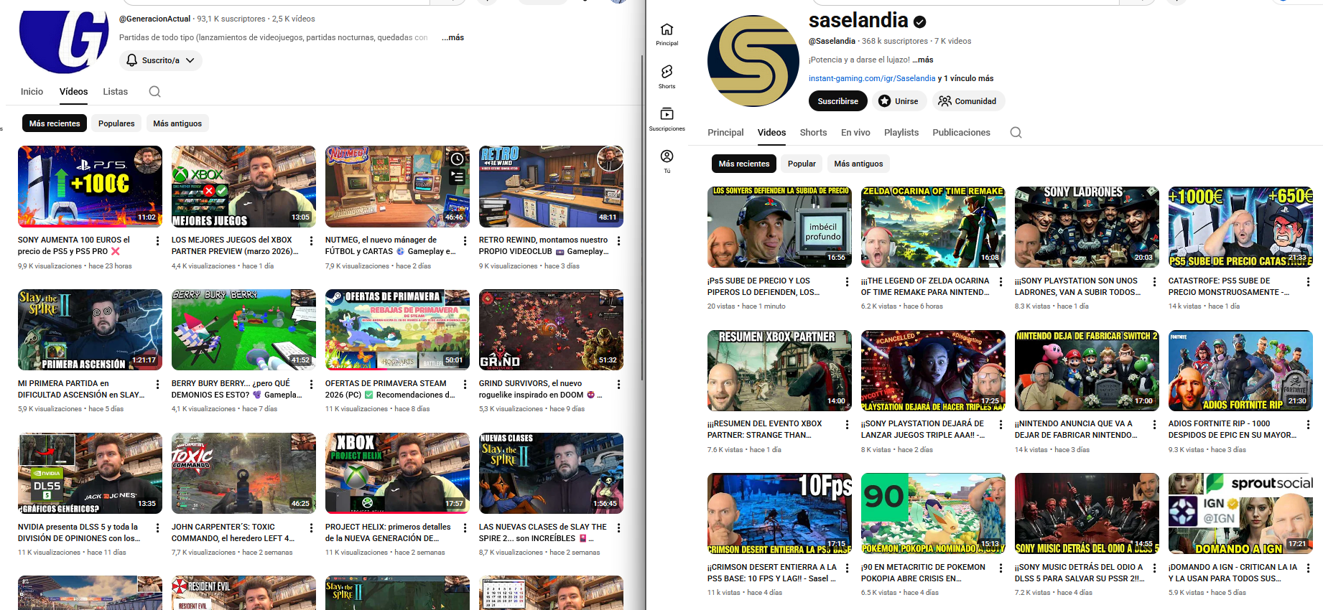Expand the Suscrito/a notification dropdown
The width and height of the screenshot is (1323, 610).
161,60
